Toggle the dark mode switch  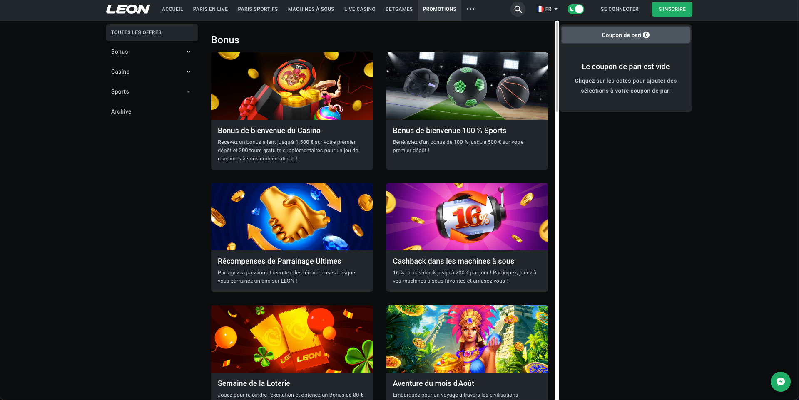pyautogui.click(x=576, y=9)
